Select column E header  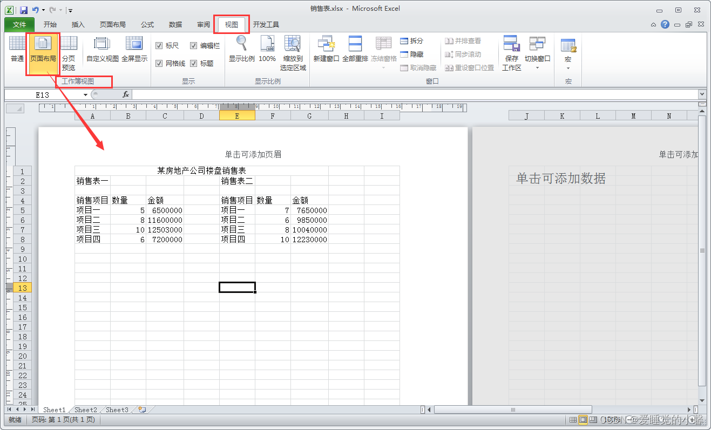point(237,115)
